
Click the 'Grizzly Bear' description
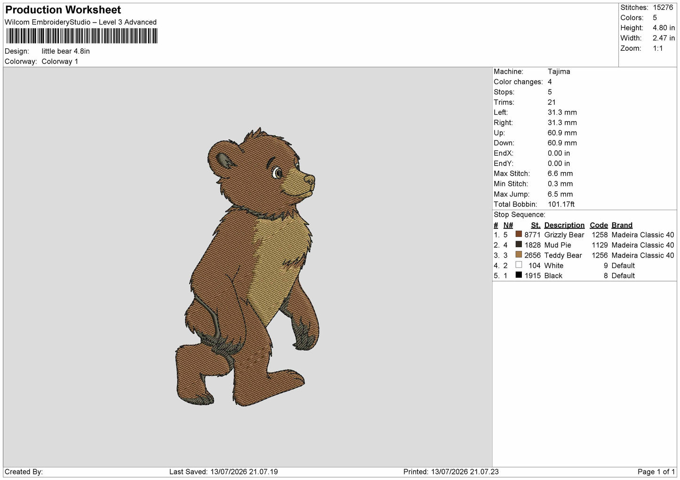564,235
